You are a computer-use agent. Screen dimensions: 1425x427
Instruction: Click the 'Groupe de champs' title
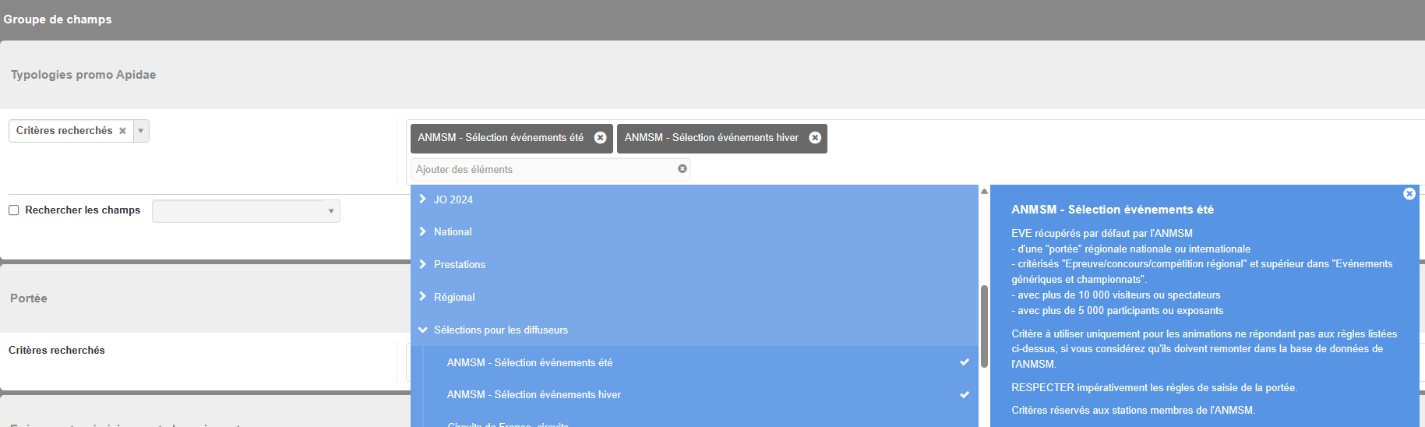pos(58,19)
